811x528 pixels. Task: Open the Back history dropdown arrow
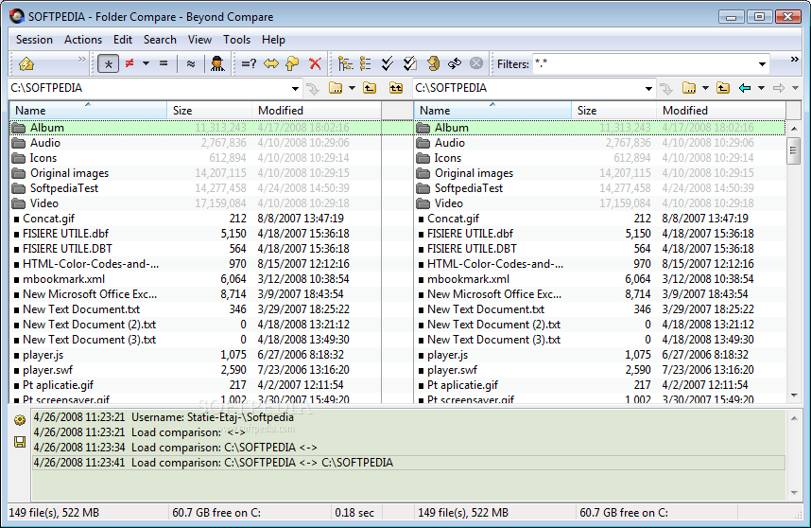point(761,88)
